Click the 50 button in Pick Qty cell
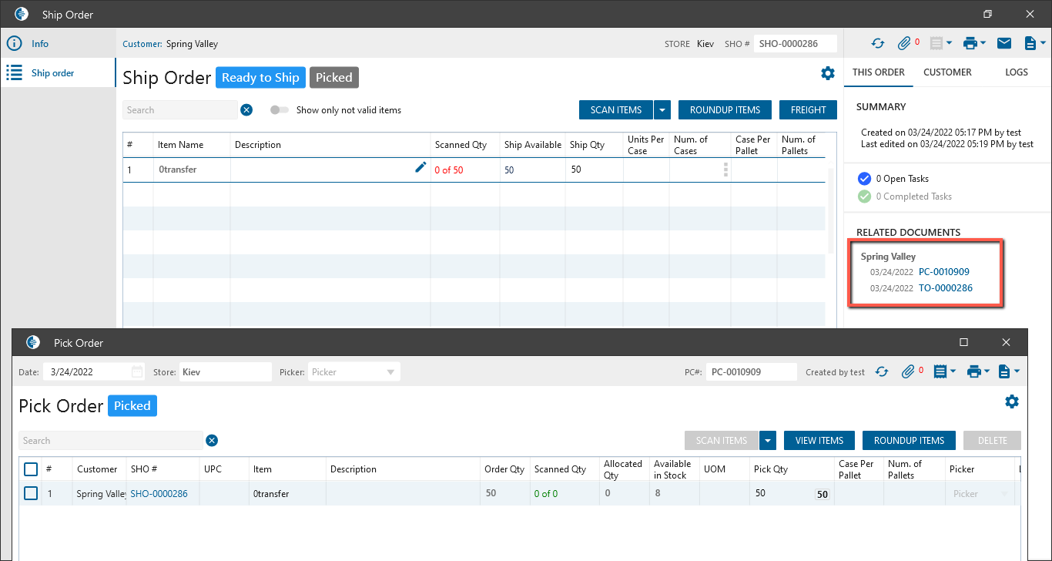This screenshot has height=561, width=1052. [x=822, y=495]
